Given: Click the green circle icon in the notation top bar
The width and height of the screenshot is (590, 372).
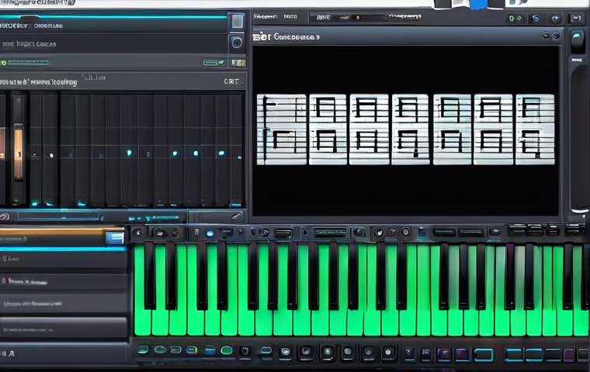Looking at the screenshot, I should tap(512, 18).
